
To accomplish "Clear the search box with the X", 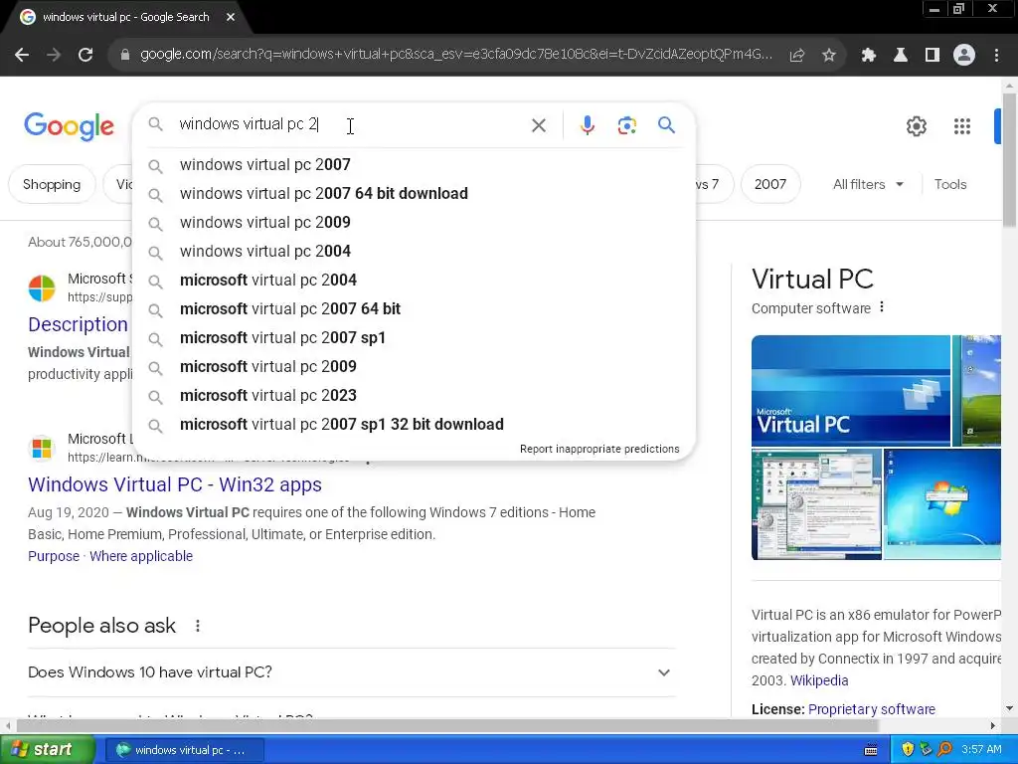I will (539, 125).
